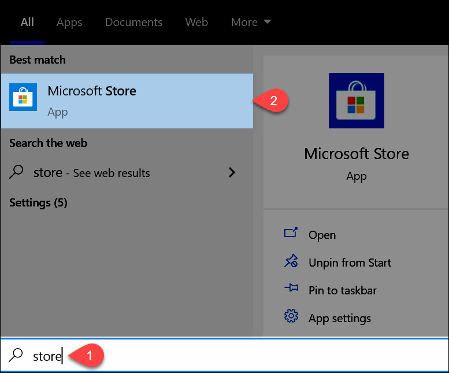Click the App settings gear icon
This screenshot has height=373, width=449.
point(291,316)
